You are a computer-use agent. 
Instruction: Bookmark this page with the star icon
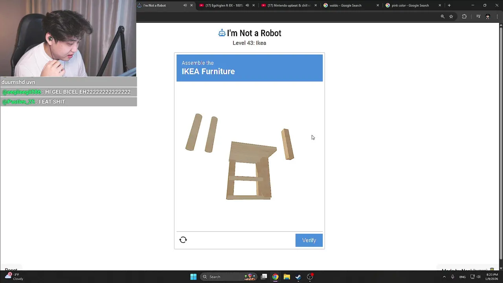pyautogui.click(x=451, y=17)
